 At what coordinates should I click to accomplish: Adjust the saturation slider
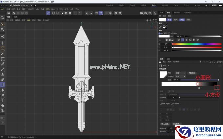click(197, 47)
